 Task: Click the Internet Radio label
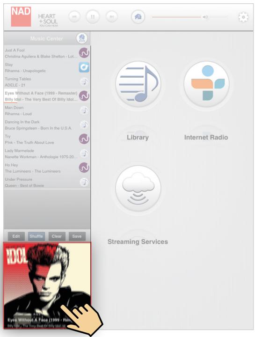pos(206,137)
